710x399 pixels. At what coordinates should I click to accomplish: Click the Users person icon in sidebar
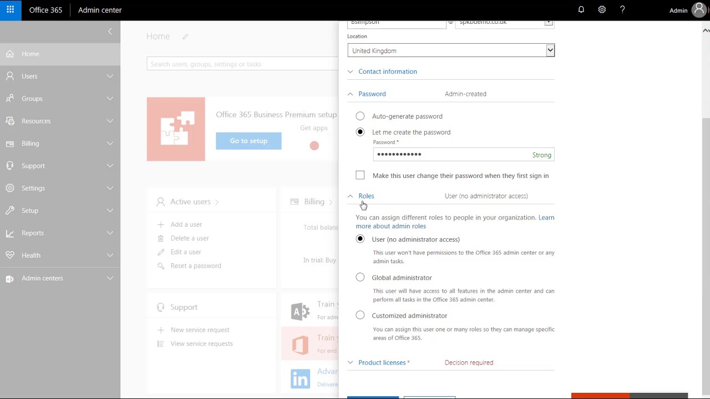[9, 76]
